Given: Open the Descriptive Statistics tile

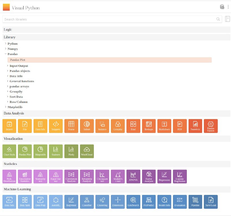Looking at the screenshot, I should click(x=25, y=176).
